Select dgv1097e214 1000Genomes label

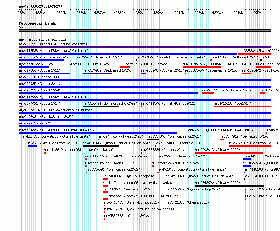coord(58,110)
